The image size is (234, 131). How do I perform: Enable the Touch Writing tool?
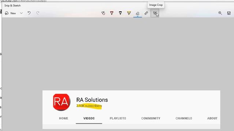(x=103, y=13)
